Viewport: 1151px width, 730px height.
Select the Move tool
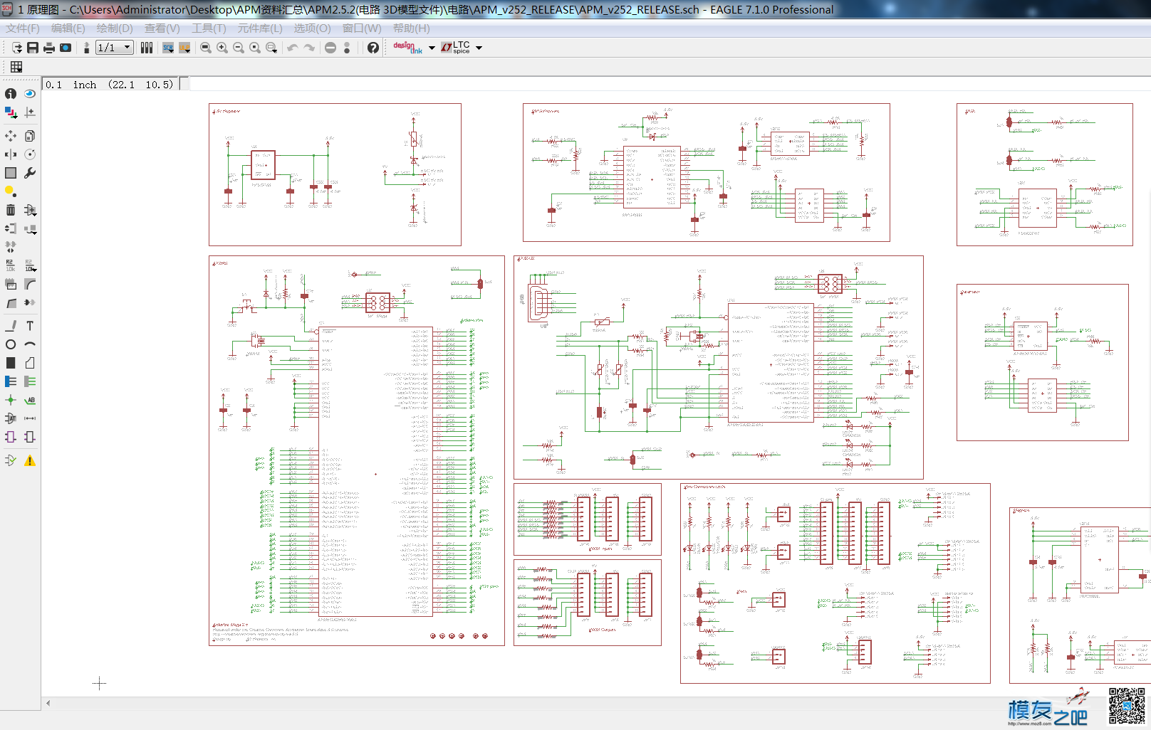(11, 135)
